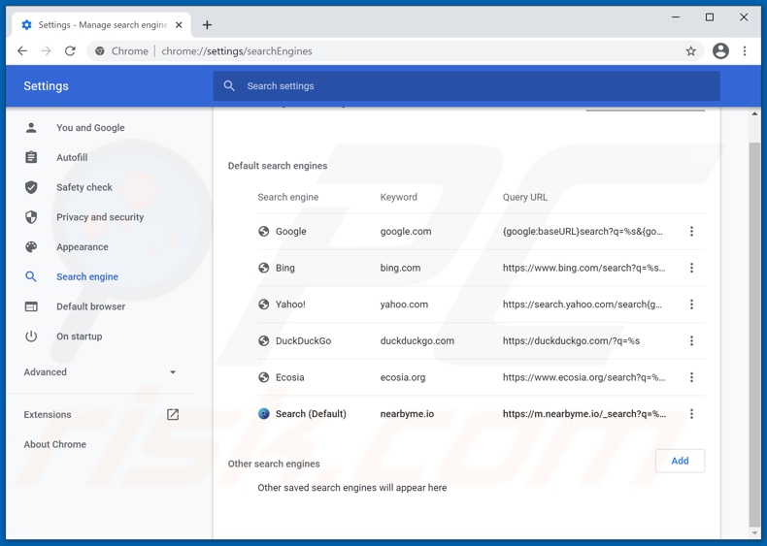Image resolution: width=767 pixels, height=546 pixels.
Task: Select Search engine in the sidebar
Action: [87, 276]
